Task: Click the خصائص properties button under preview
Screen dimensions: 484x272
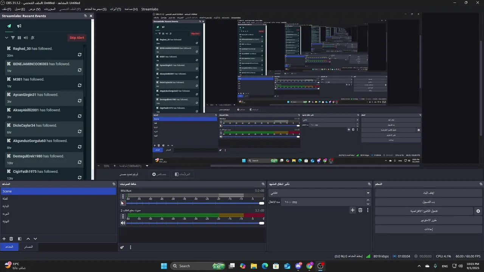Action: coord(159,174)
